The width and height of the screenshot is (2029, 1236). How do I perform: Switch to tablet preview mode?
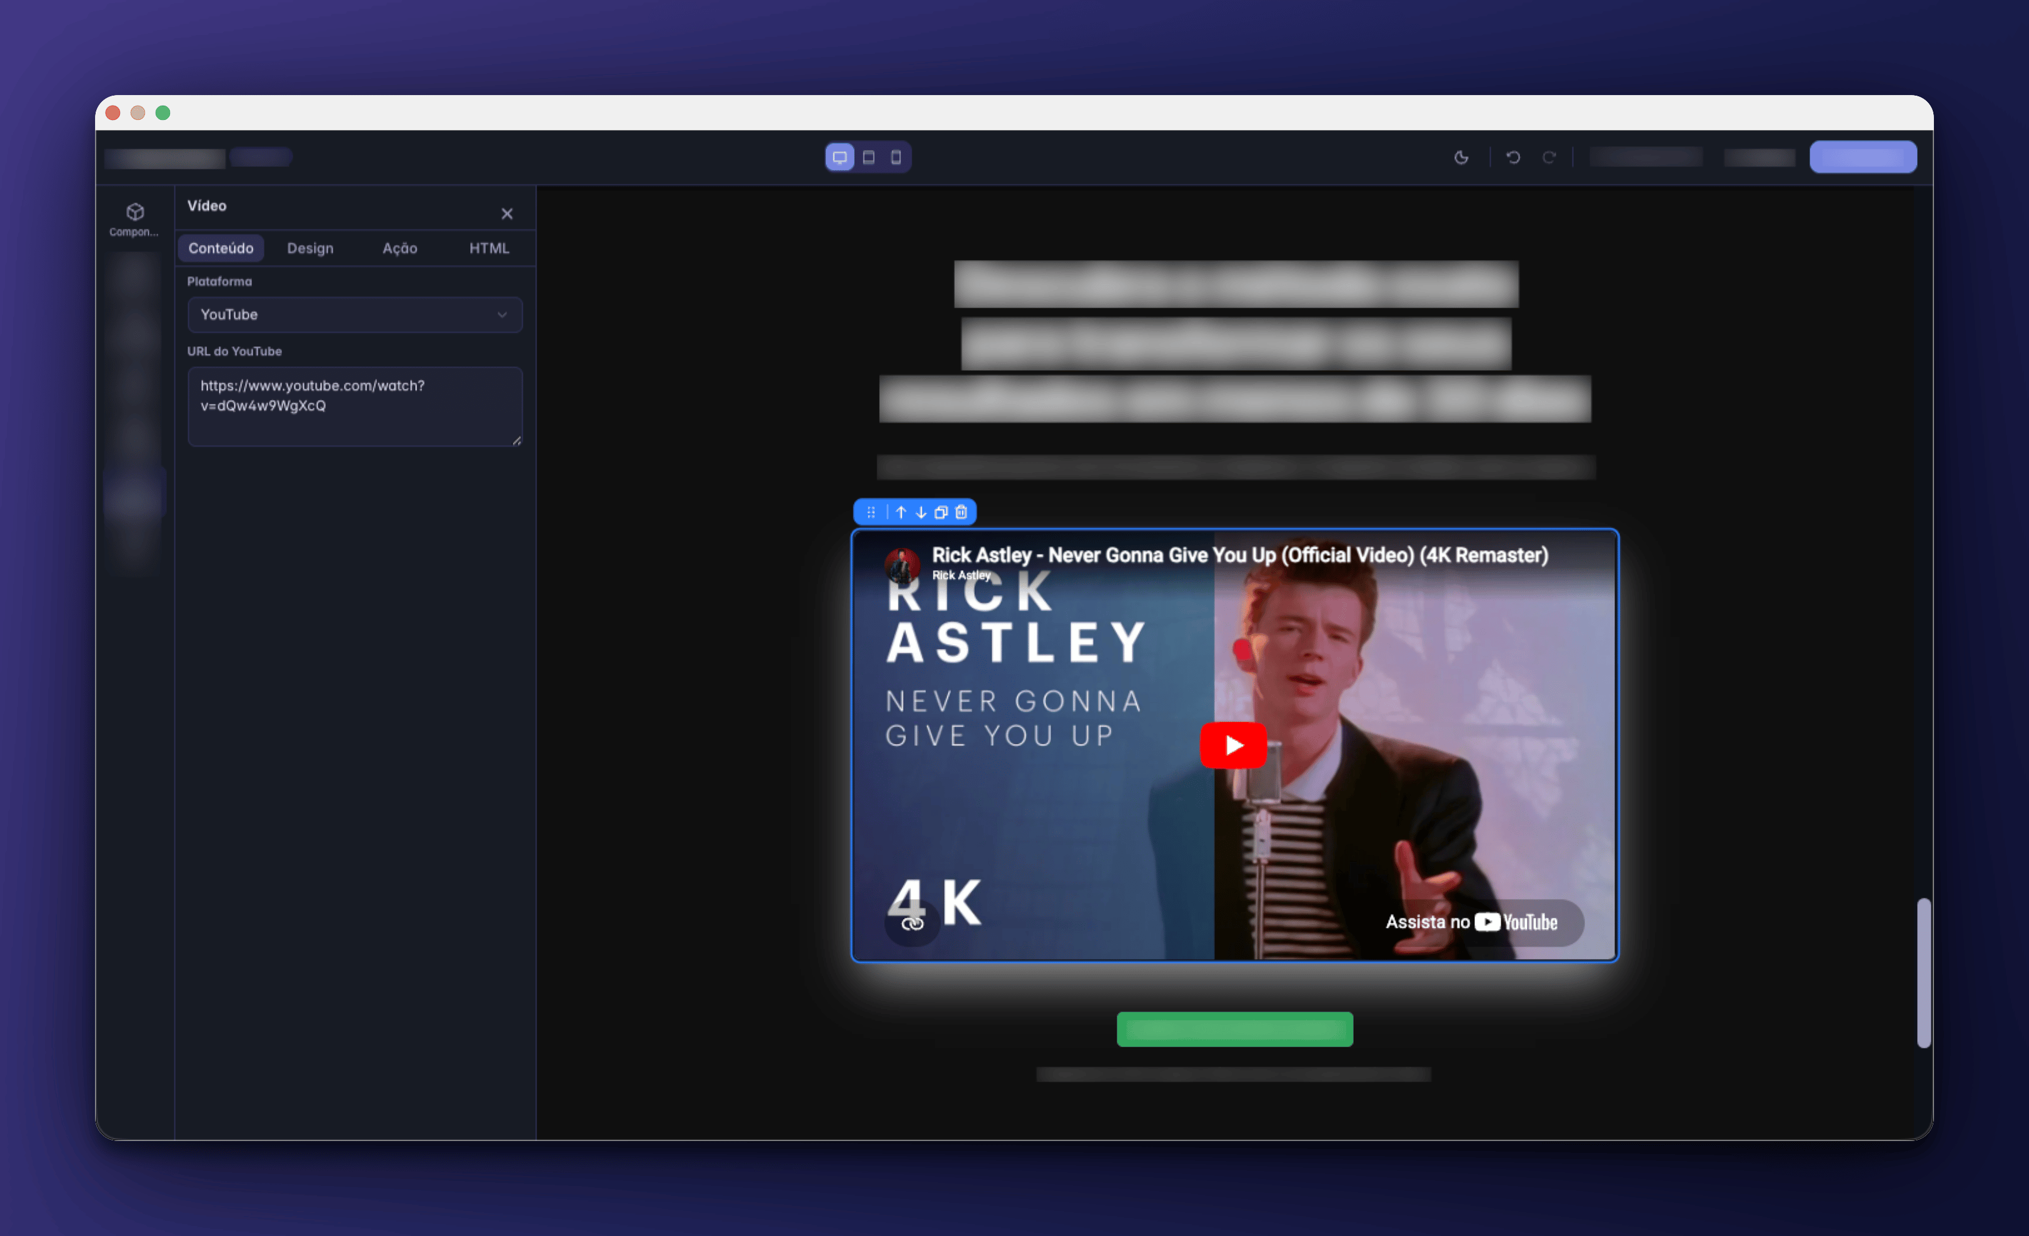click(868, 158)
